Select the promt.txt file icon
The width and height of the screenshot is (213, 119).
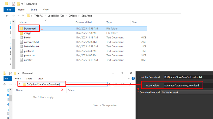21,55
